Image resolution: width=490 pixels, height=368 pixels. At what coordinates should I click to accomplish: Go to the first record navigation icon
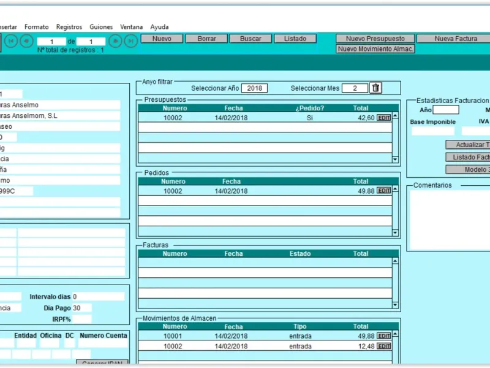[x=11, y=41]
